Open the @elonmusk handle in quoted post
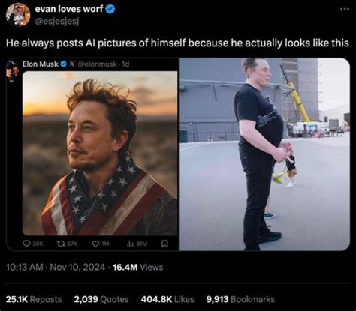Screen dimensions: 356x311 98,64
